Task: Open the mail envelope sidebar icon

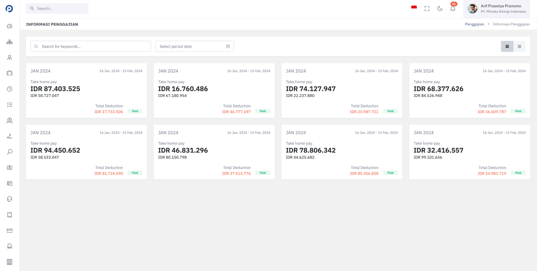Action: [x=10, y=231]
